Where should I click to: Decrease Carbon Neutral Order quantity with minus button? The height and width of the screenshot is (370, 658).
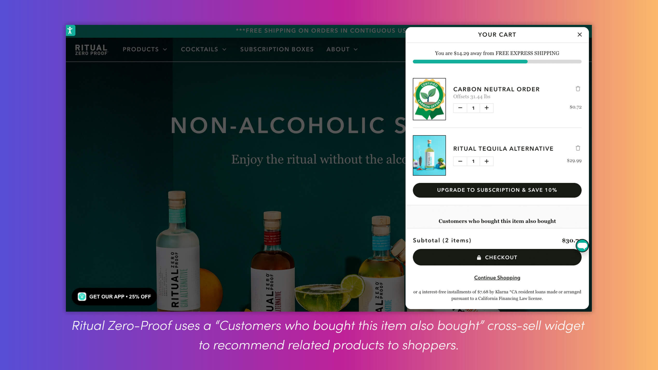[x=460, y=108]
